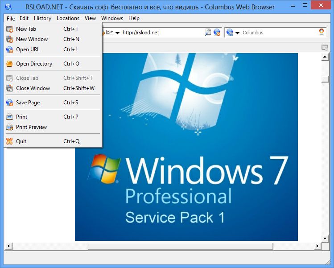Click the Close Window icon in menu
334x268 pixels.
[9, 88]
